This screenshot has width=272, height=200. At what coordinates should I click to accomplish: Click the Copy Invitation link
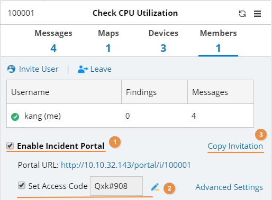[x=235, y=146]
